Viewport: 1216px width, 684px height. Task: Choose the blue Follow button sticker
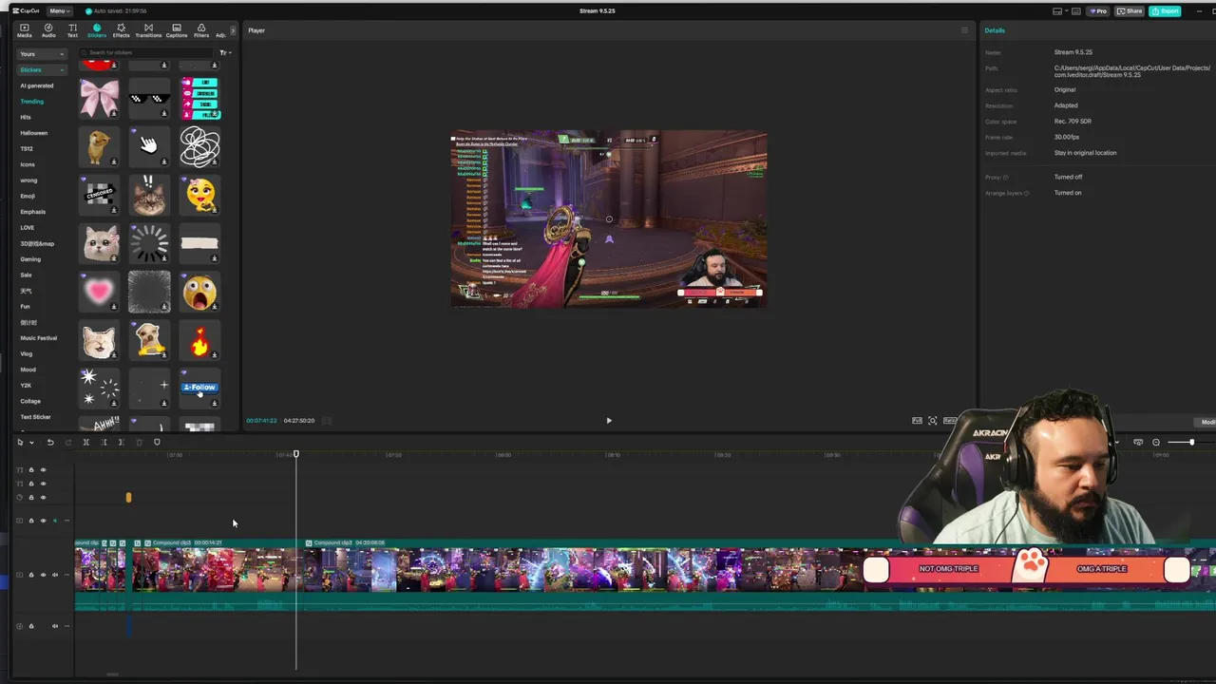[x=199, y=388]
